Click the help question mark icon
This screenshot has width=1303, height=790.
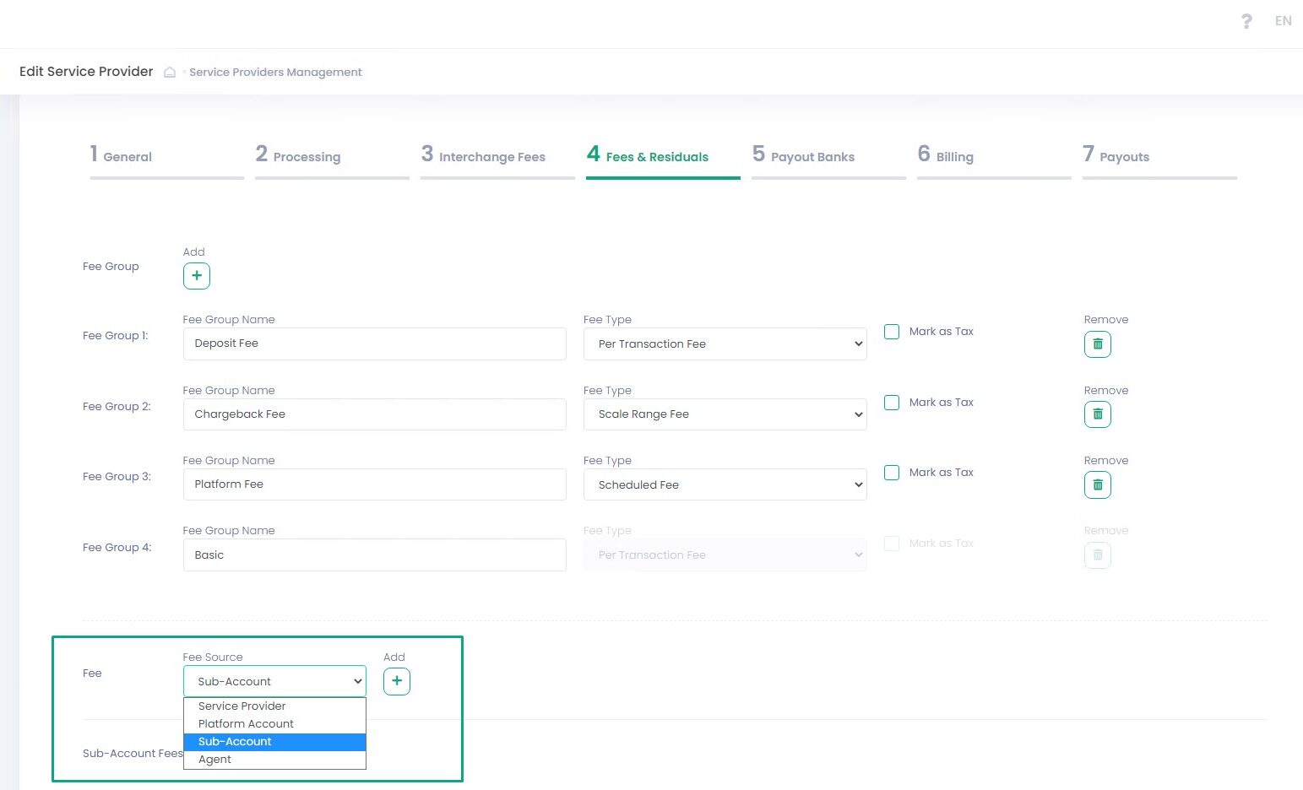[1246, 21]
